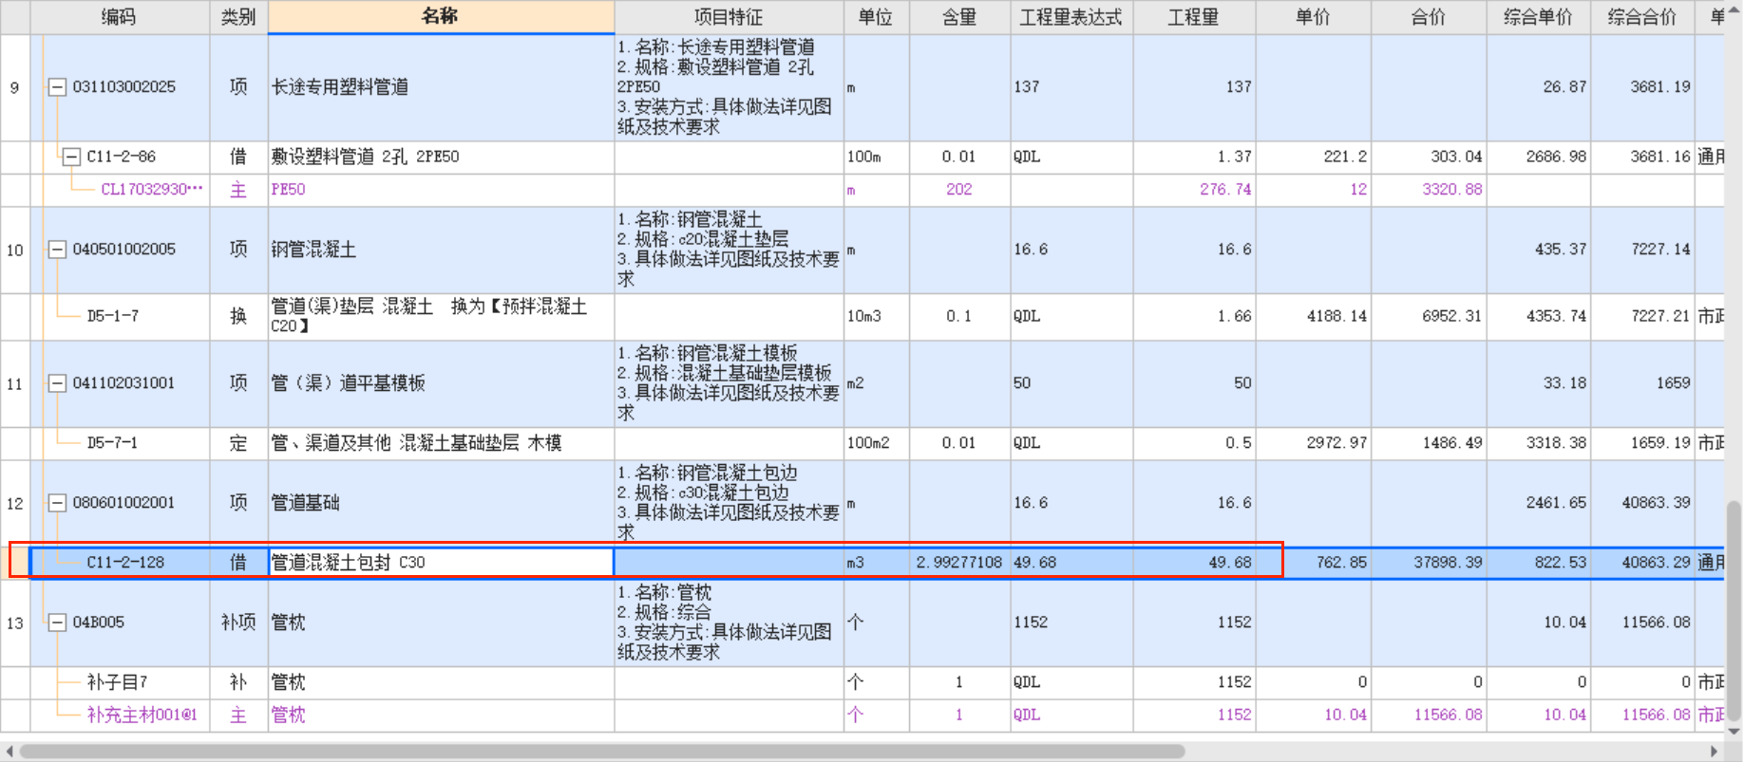Image resolution: width=1744 pixels, height=762 pixels.
Task: Click the horizontal scrollbar right arrow
Action: tap(1715, 752)
